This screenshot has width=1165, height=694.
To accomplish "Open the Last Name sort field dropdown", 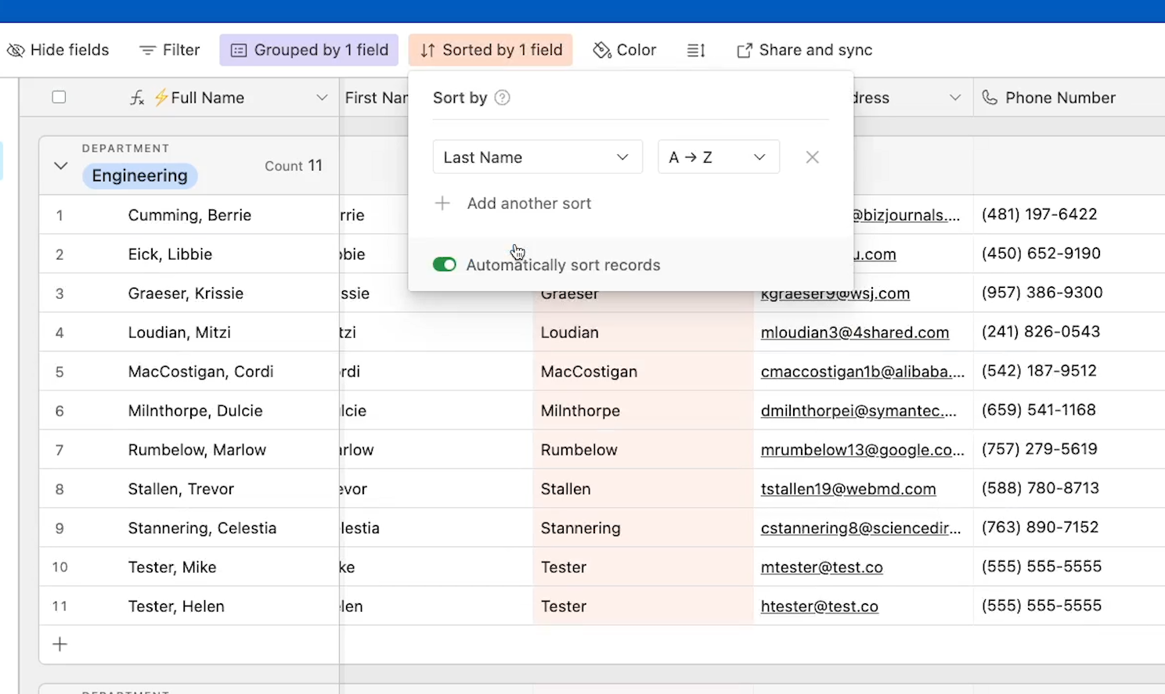I will click(x=538, y=157).
